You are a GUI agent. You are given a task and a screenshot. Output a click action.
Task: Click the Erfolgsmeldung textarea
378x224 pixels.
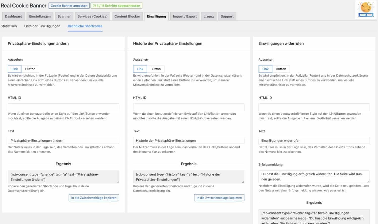(x=314, y=176)
